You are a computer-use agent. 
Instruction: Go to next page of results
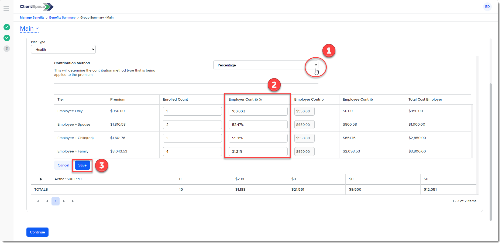click(x=64, y=201)
